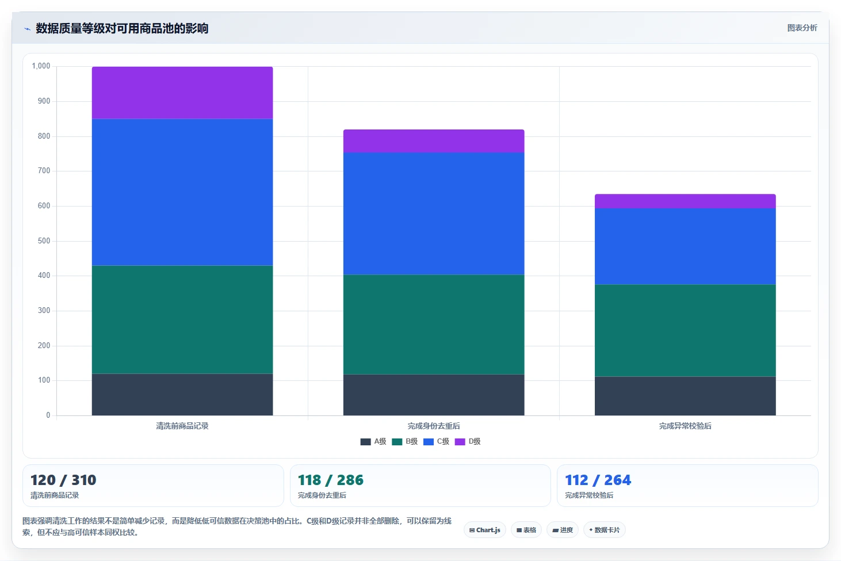Screen dimensions: 841x561
Task: Select the Chart.js chip
Action: 485,530
